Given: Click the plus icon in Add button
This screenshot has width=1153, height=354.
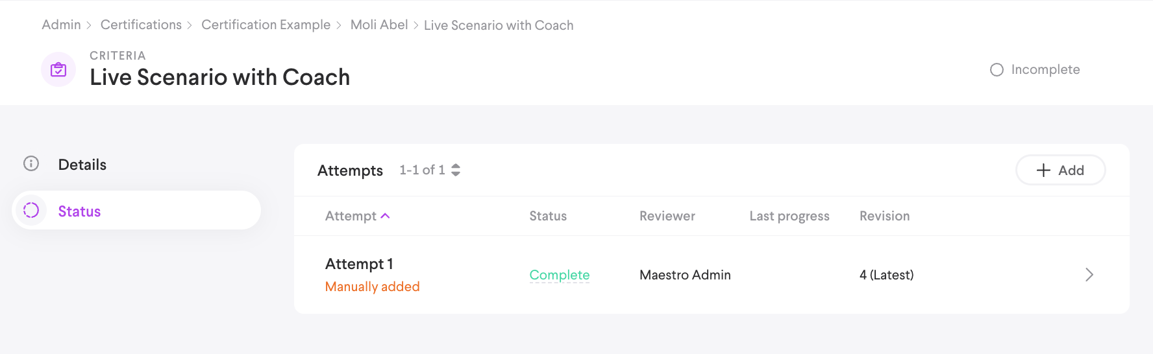Looking at the screenshot, I should [1043, 170].
